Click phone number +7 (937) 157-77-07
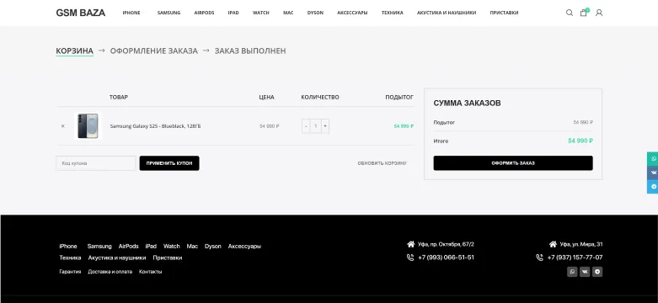This screenshot has height=303, width=658. 575,258
